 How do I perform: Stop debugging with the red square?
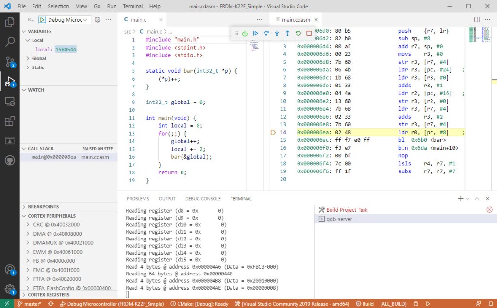click(309, 34)
